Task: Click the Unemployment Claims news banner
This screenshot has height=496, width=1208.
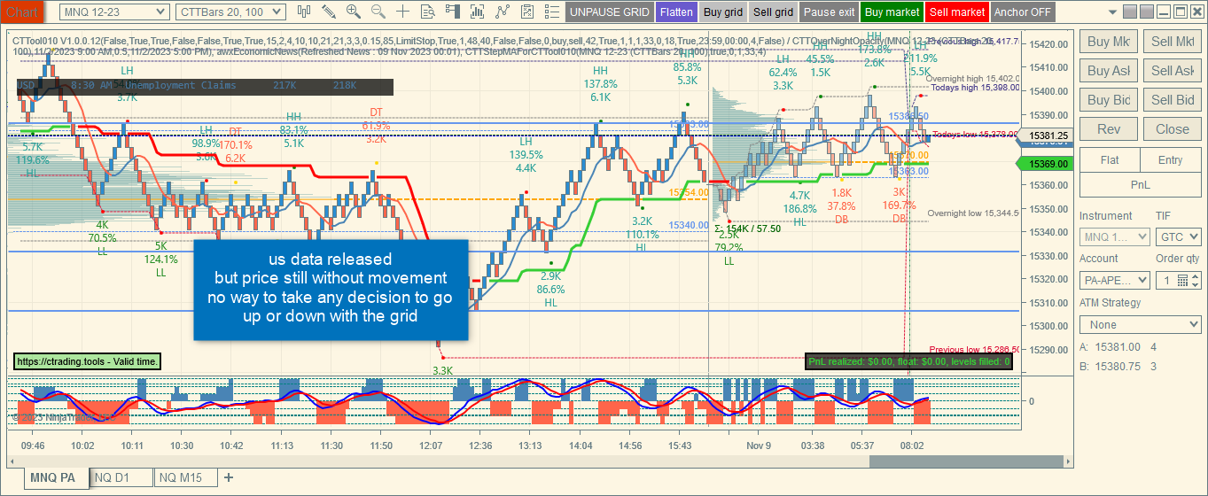Action: [205, 86]
